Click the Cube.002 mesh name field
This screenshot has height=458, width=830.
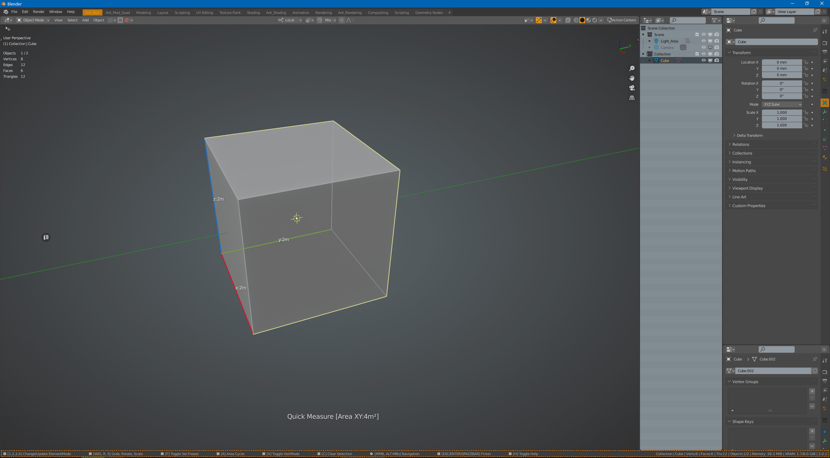pyautogui.click(x=774, y=371)
